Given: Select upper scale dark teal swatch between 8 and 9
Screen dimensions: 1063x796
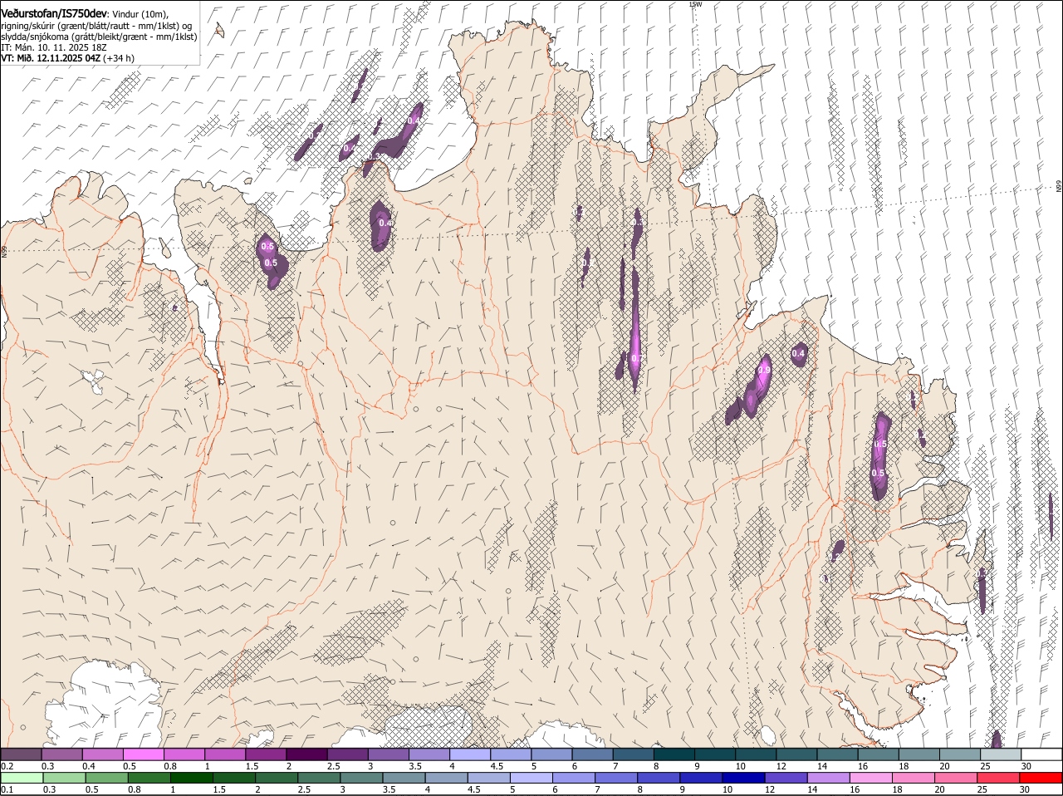Looking at the screenshot, I should 674,754.
